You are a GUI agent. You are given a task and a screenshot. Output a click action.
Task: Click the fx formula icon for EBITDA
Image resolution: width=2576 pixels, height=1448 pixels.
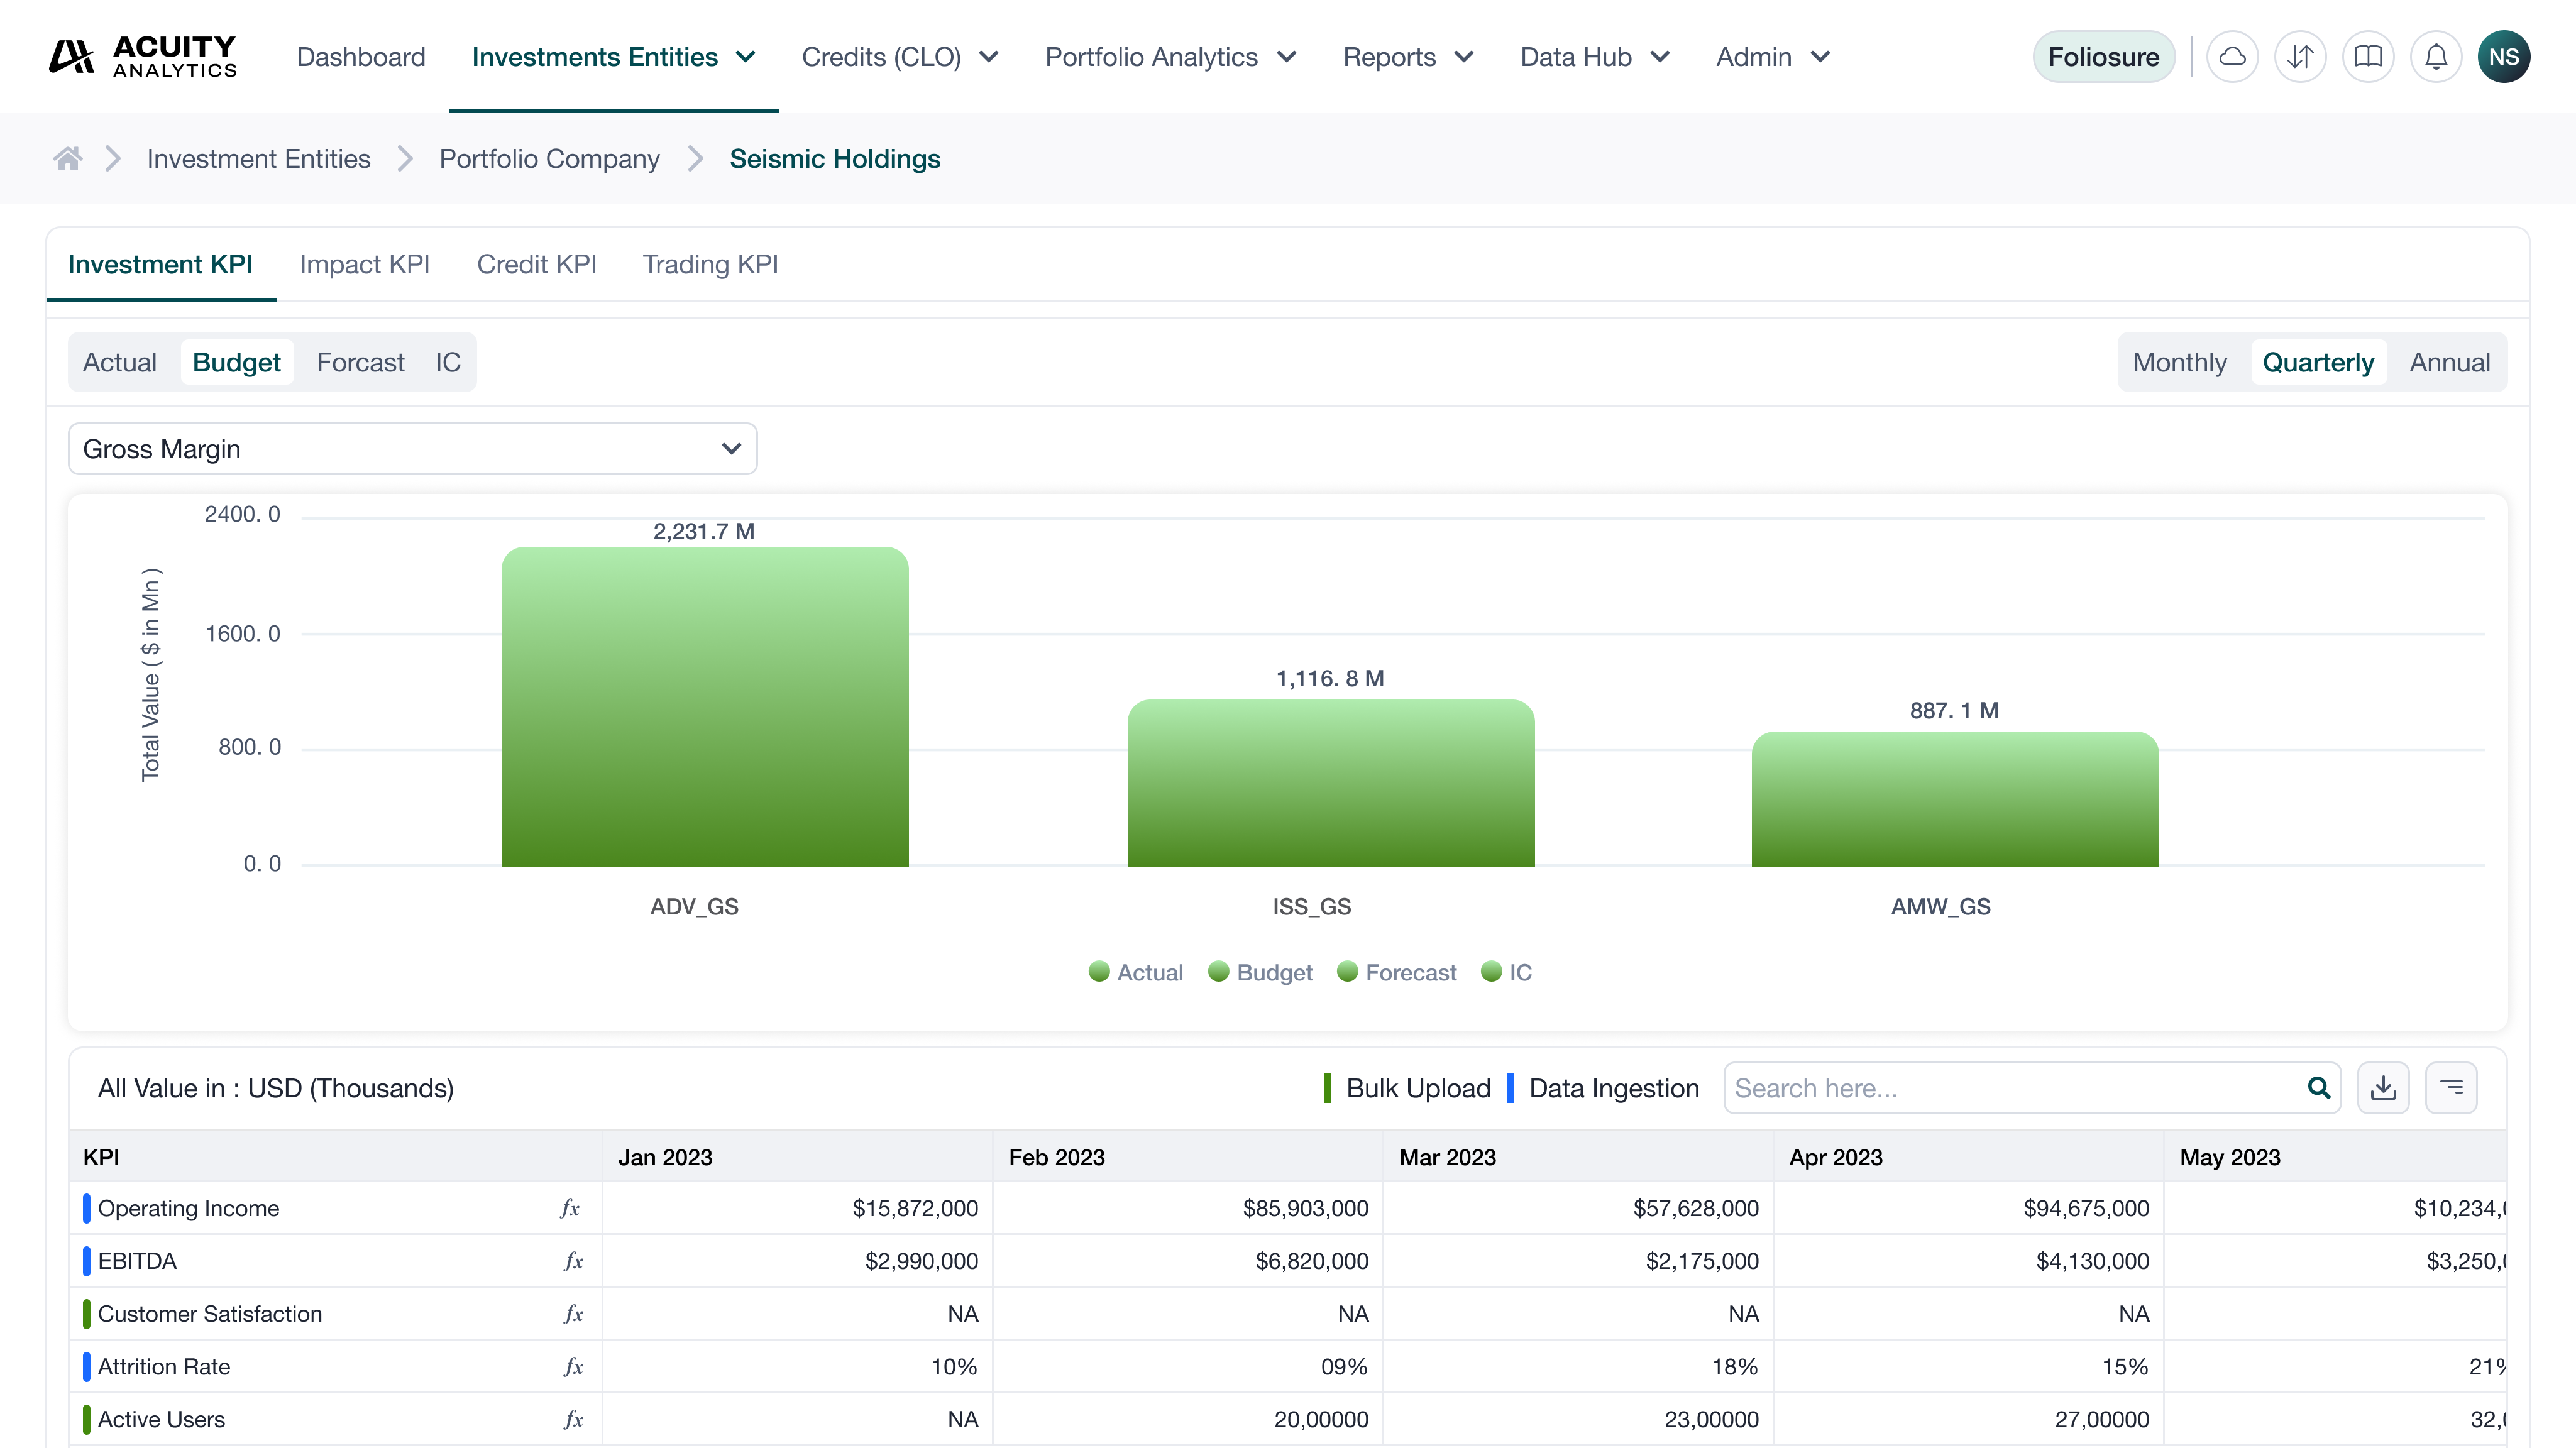(x=573, y=1261)
